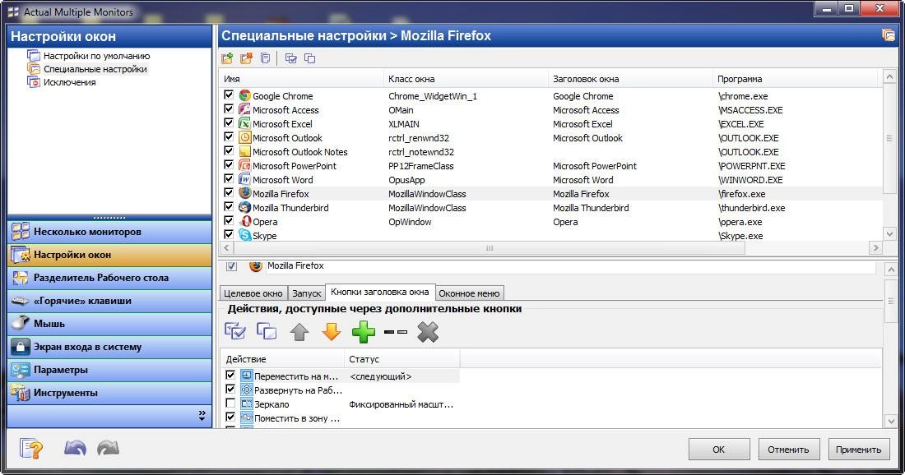
Task: Open the 'Инструменты' sidebar section
Action: coord(109,393)
